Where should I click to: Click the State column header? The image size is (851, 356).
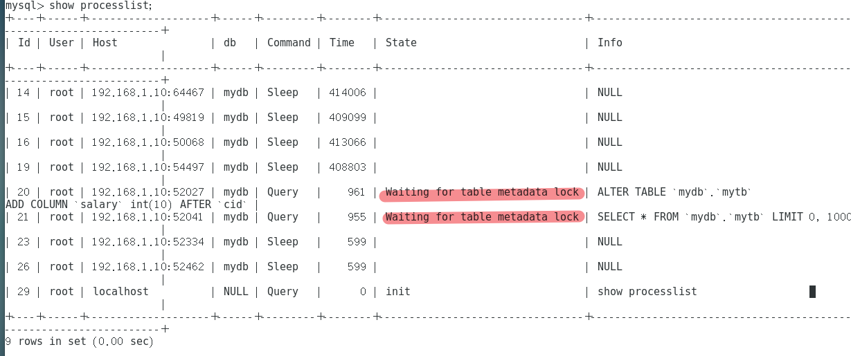(x=401, y=43)
